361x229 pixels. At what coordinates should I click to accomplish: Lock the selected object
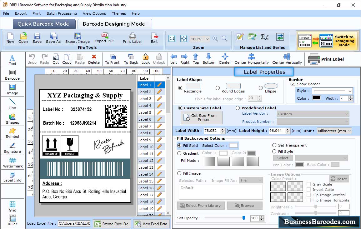(x=146, y=59)
